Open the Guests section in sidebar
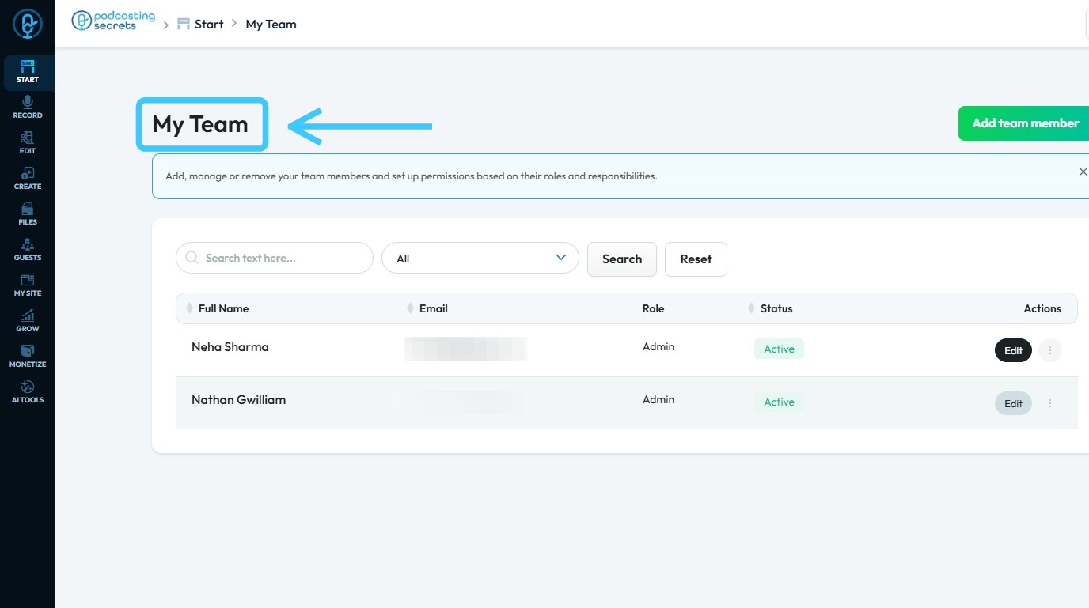The height and width of the screenshot is (608, 1089). (28, 250)
